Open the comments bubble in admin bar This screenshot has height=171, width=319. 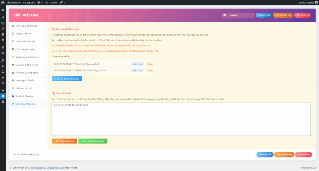[x=39, y=2]
